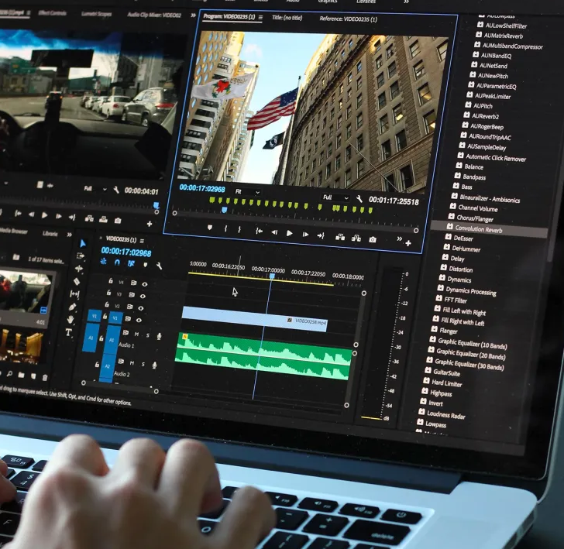564x549 pixels.
Task: Open the Fit zoom dropdown in Program monitor
Action: [247, 191]
